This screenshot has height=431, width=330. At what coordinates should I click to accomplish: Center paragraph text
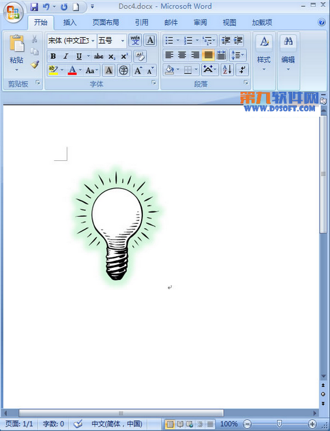[x=182, y=55]
